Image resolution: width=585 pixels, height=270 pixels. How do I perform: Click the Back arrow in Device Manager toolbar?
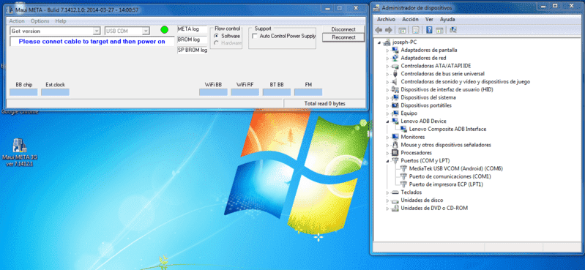pyautogui.click(x=379, y=30)
